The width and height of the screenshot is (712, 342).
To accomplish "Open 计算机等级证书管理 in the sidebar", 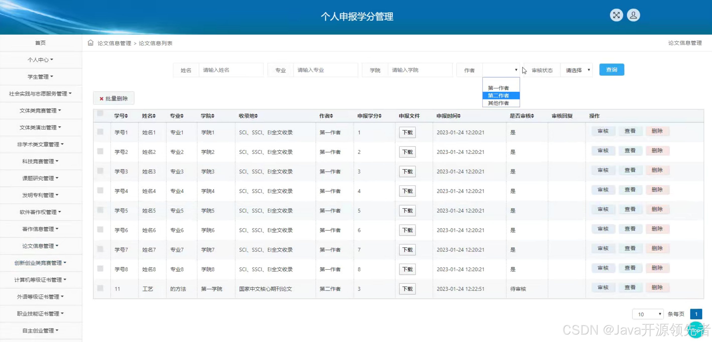I will (x=40, y=280).
